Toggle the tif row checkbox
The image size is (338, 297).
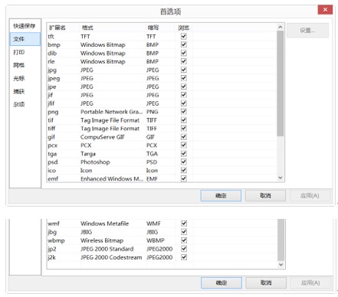click(x=183, y=120)
